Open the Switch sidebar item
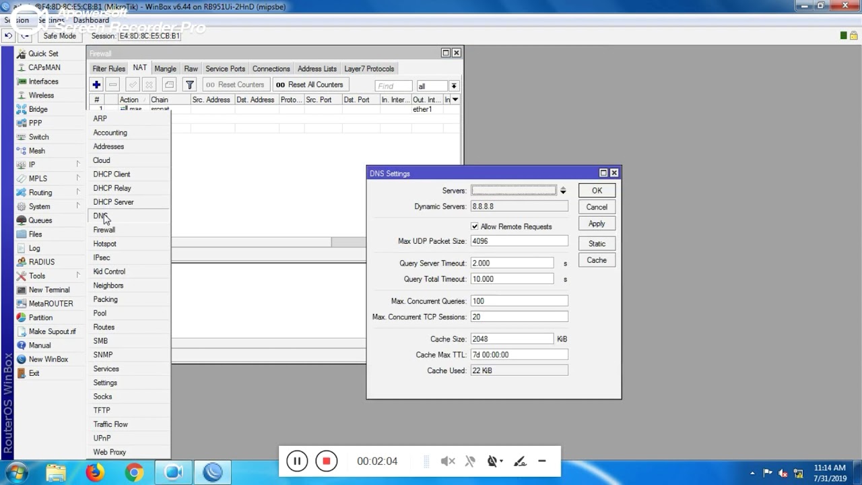Image resolution: width=862 pixels, height=485 pixels. (39, 137)
